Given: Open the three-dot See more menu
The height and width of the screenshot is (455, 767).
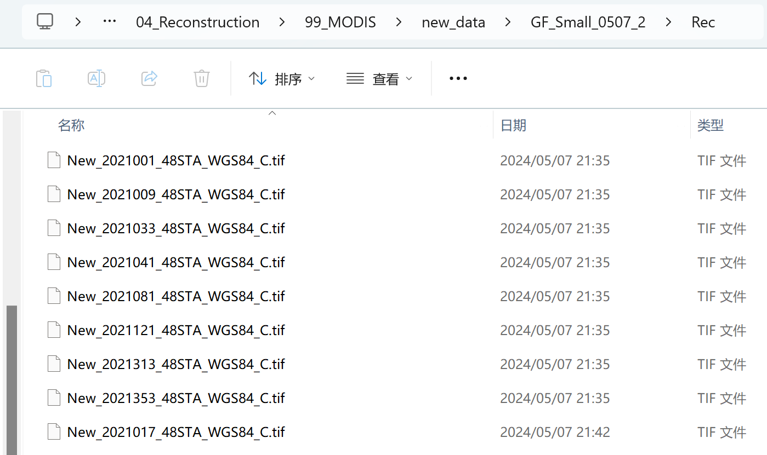Looking at the screenshot, I should pos(458,78).
